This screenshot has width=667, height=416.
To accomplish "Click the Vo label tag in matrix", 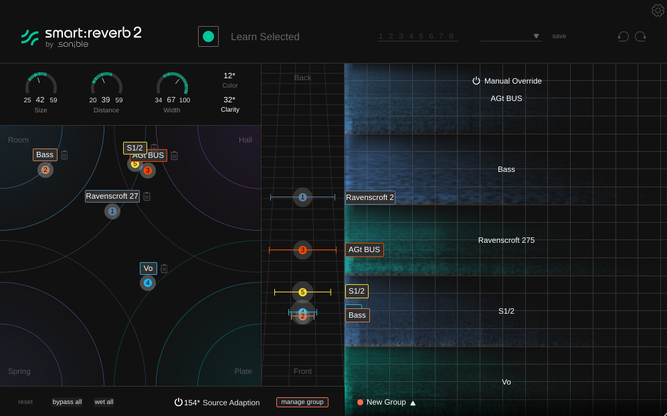I will (x=148, y=268).
